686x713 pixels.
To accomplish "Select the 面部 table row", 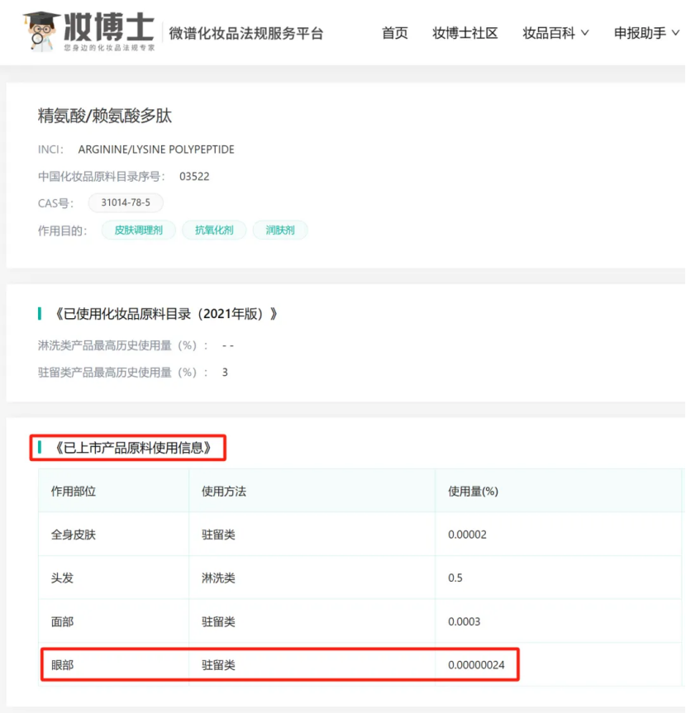I will (63, 621).
